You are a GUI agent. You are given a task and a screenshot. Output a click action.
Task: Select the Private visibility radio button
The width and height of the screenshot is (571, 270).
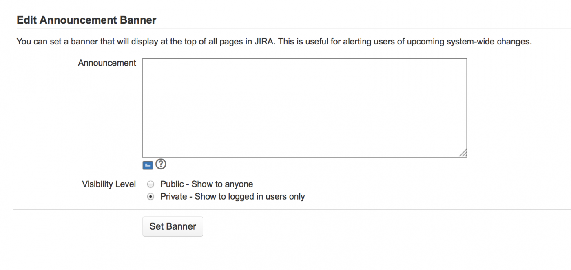(150, 197)
